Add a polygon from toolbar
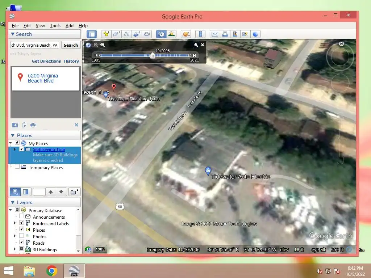Screen dimensions: 371x278 tap(116, 34)
